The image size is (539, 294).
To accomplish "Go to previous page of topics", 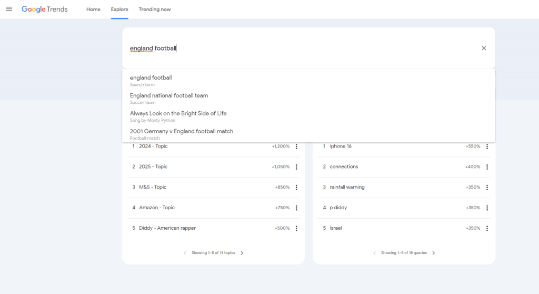I will tap(185, 253).
